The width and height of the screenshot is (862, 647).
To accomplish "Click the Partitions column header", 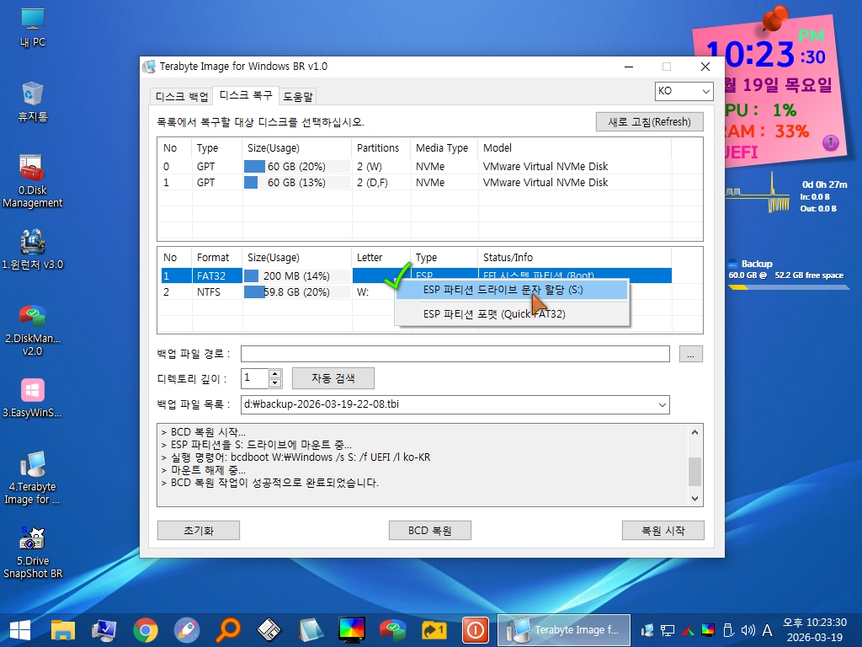I will tap(381, 148).
